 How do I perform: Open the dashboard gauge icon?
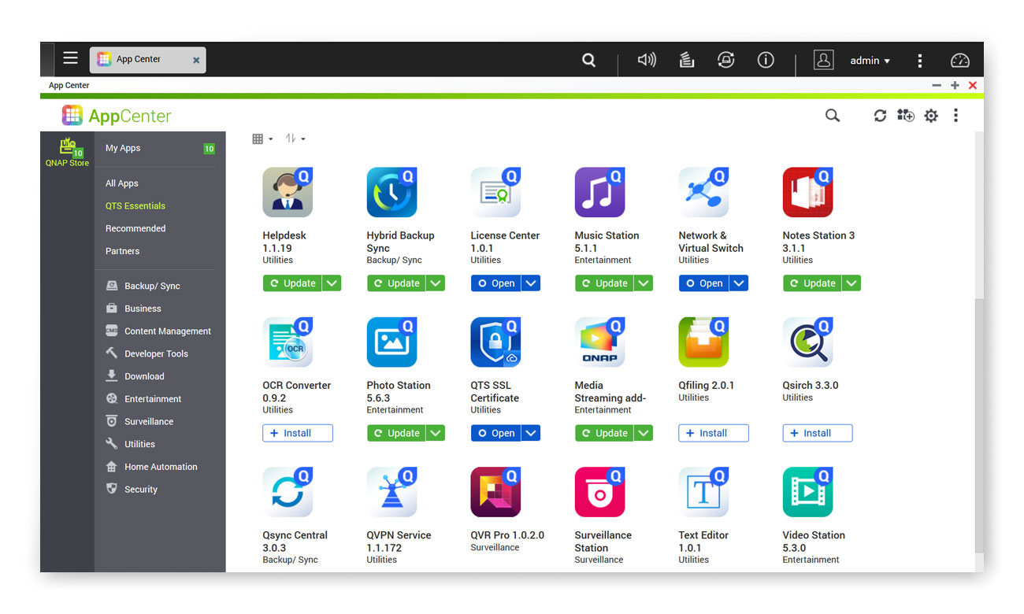(x=959, y=60)
